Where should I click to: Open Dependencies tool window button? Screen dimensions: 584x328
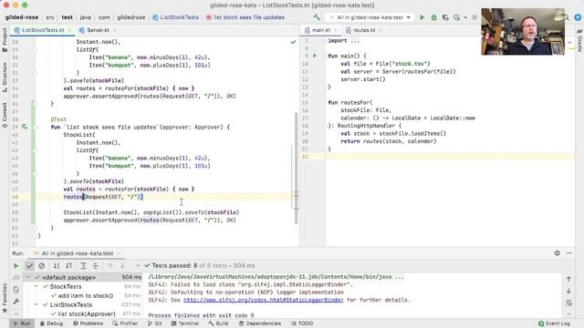point(259,323)
